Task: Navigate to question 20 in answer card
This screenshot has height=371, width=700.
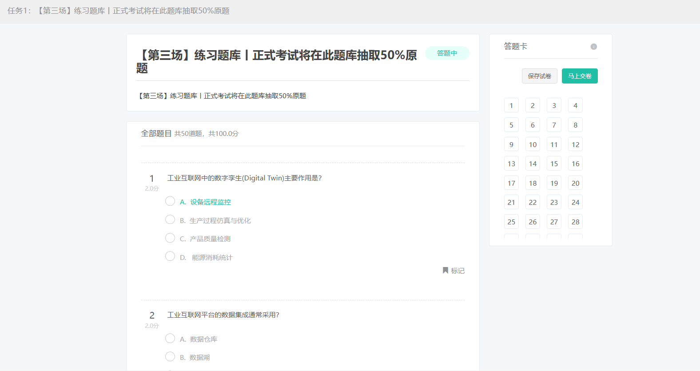Action: [x=575, y=183]
